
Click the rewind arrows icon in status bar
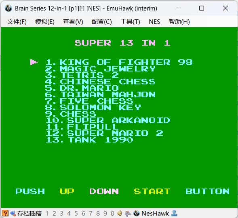pos(13,214)
